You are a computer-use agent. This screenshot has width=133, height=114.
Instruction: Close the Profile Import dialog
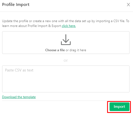click(128, 5)
